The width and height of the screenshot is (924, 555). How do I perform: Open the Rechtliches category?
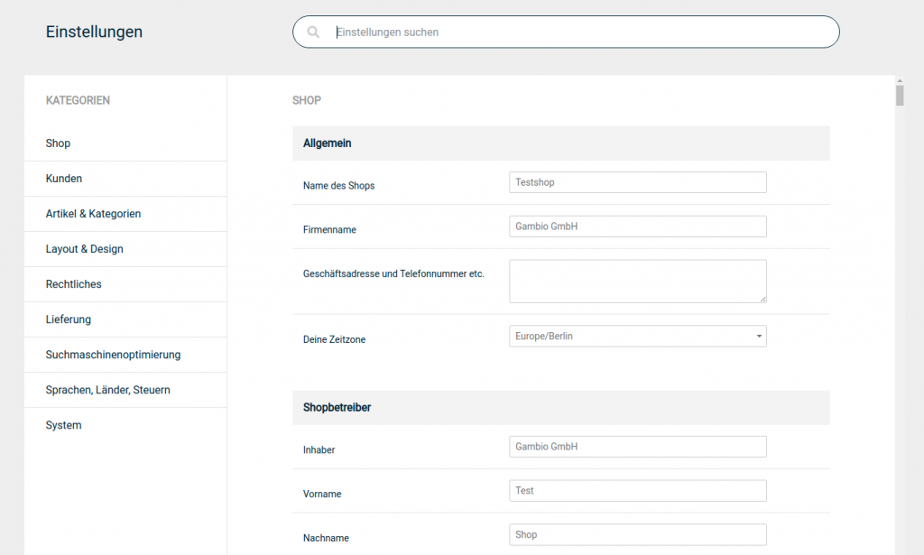(73, 284)
